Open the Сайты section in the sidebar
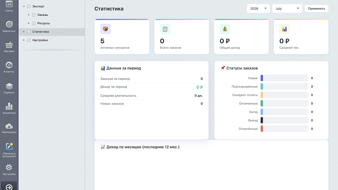The height and width of the screenshot is (190, 338). pos(9,7)
